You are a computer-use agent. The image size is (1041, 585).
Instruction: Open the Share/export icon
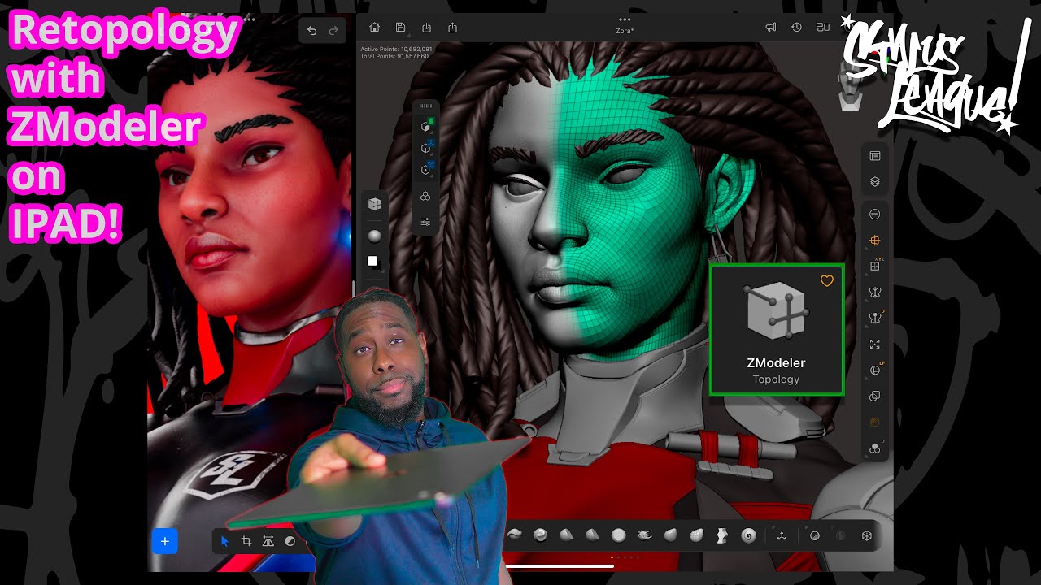tap(452, 28)
